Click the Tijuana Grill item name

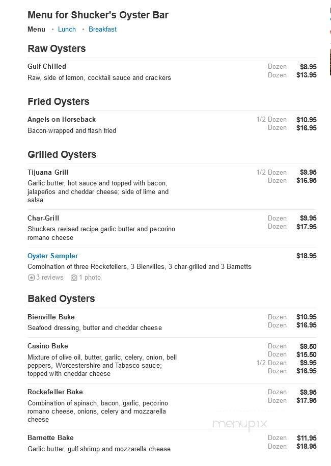coord(47,172)
